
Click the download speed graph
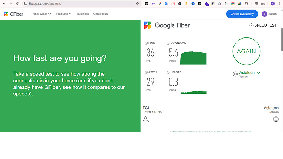[x=193, y=58]
